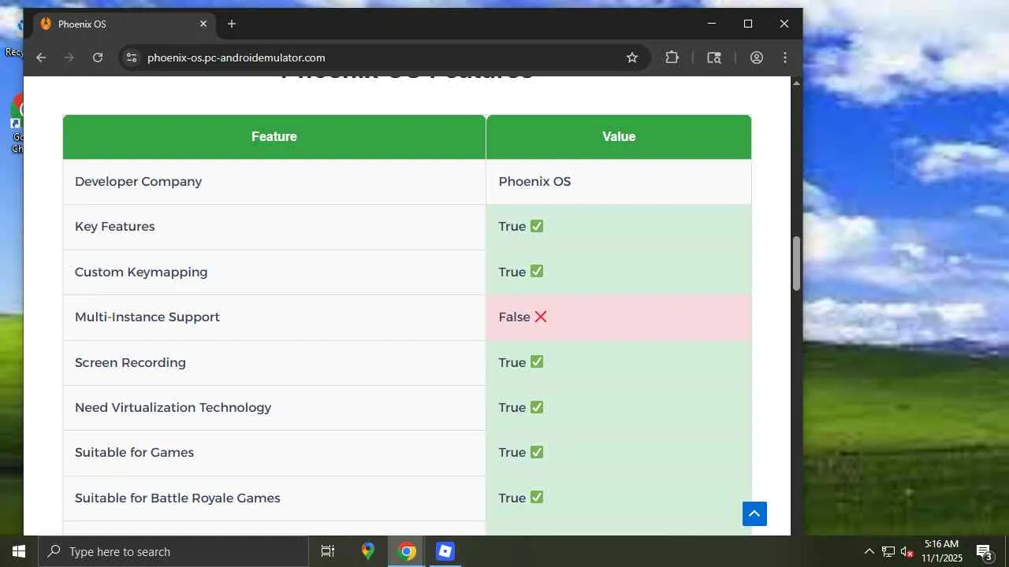Minimize the Chrome window
The width and height of the screenshot is (1009, 567).
pyautogui.click(x=712, y=24)
